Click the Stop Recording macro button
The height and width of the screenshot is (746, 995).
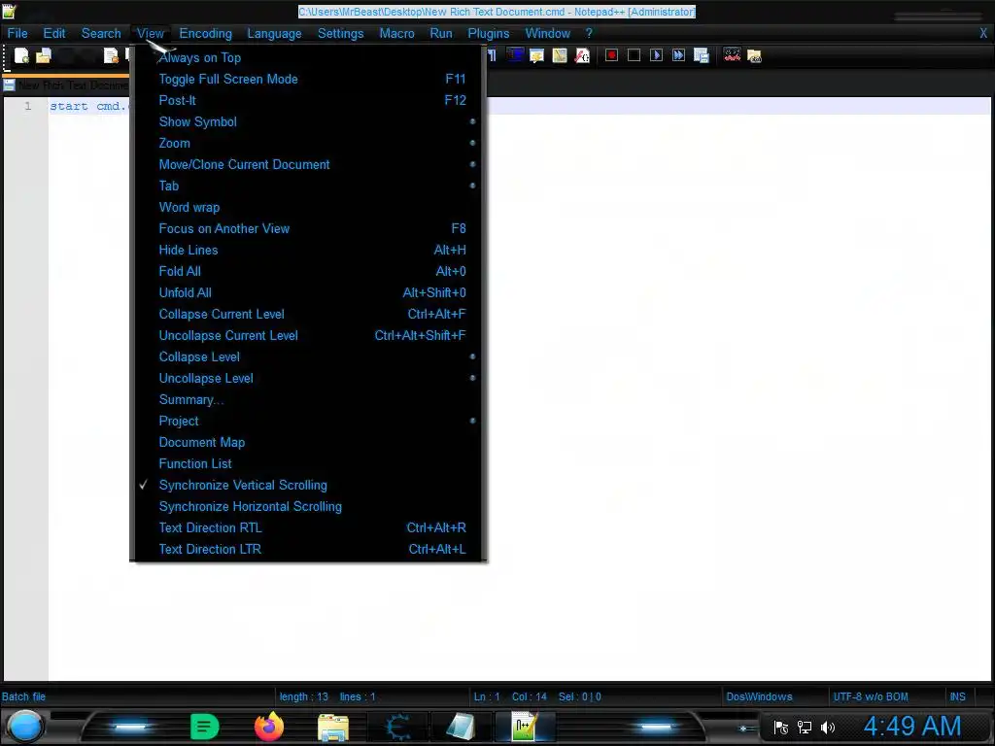click(634, 55)
